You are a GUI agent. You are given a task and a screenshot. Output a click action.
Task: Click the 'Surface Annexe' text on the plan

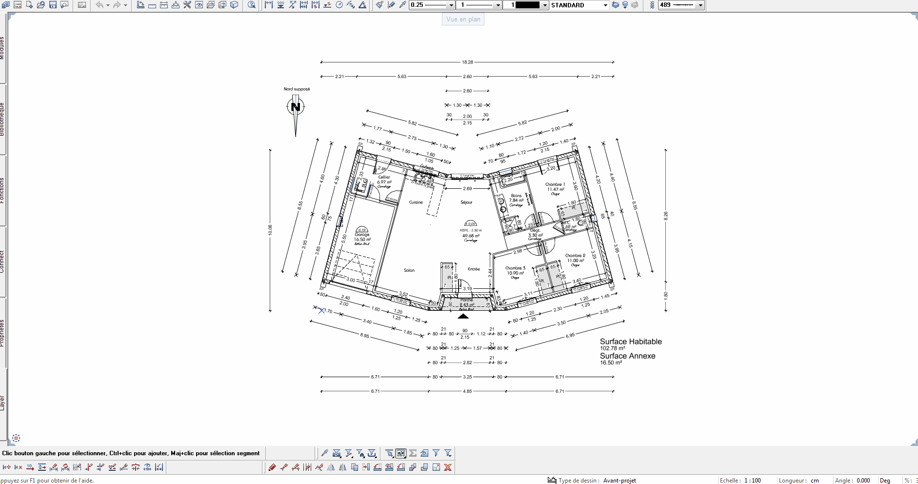point(627,356)
